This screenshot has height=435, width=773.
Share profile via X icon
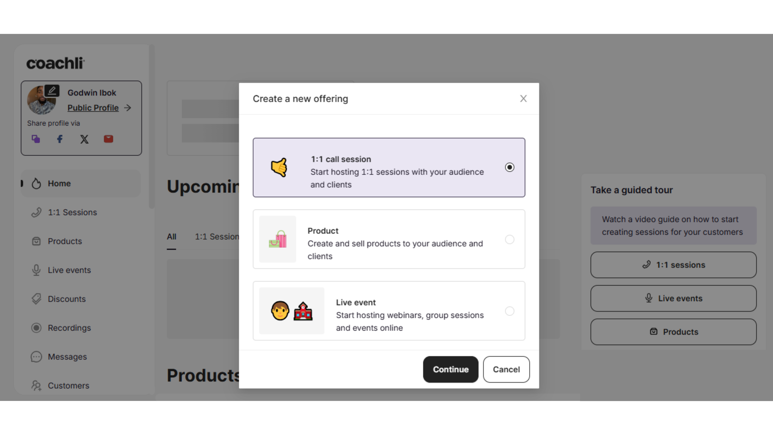pyautogui.click(x=84, y=139)
